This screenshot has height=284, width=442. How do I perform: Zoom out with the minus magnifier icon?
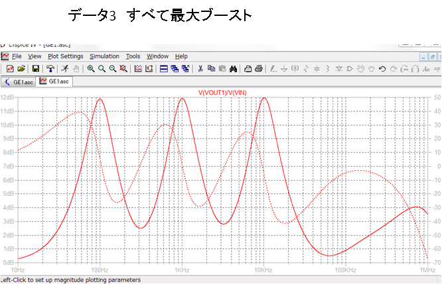pos(112,69)
